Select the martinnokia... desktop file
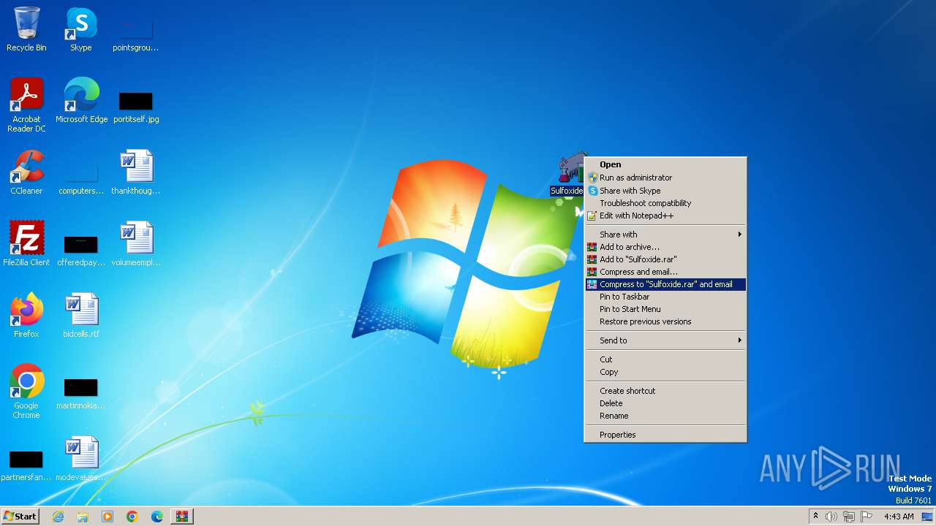Viewport: 936px width, 526px height. (81, 392)
